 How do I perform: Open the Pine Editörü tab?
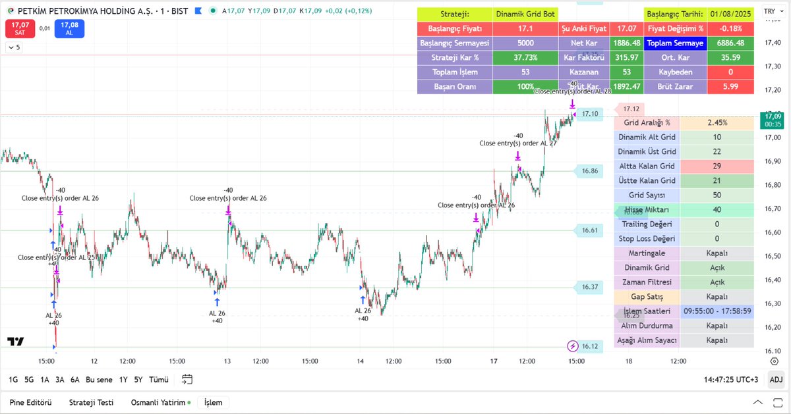pyautogui.click(x=30, y=402)
